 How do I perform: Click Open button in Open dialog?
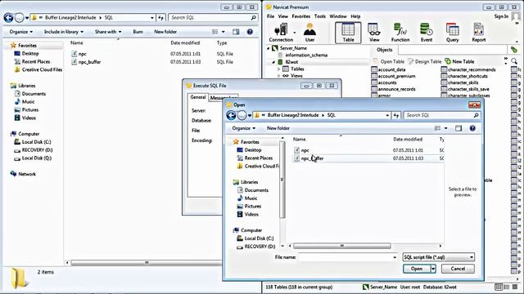coord(417,269)
